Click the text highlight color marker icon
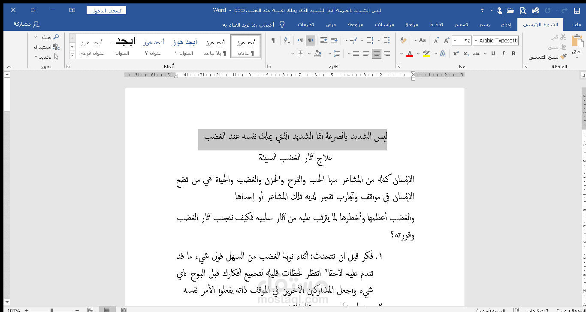586x312 pixels. point(426,54)
